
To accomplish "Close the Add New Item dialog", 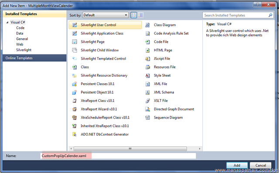I will point(269,4).
